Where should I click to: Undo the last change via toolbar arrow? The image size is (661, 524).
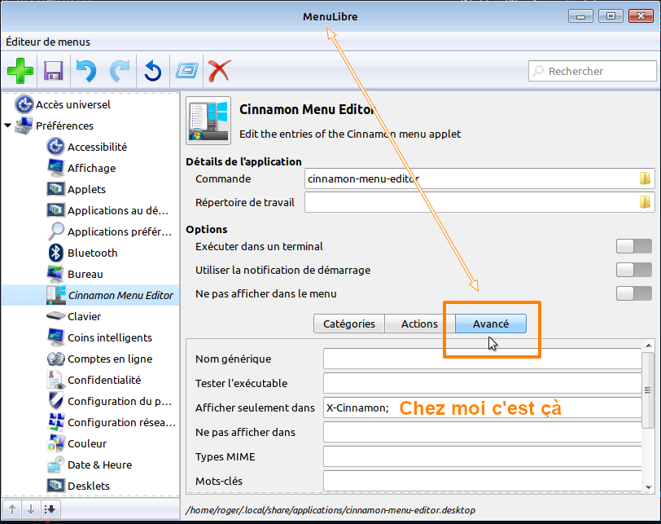pos(85,71)
